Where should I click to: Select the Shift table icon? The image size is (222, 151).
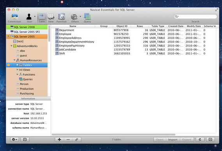(57, 53)
